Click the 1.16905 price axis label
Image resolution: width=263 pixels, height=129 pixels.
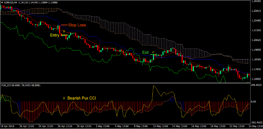click(x=256, y=79)
